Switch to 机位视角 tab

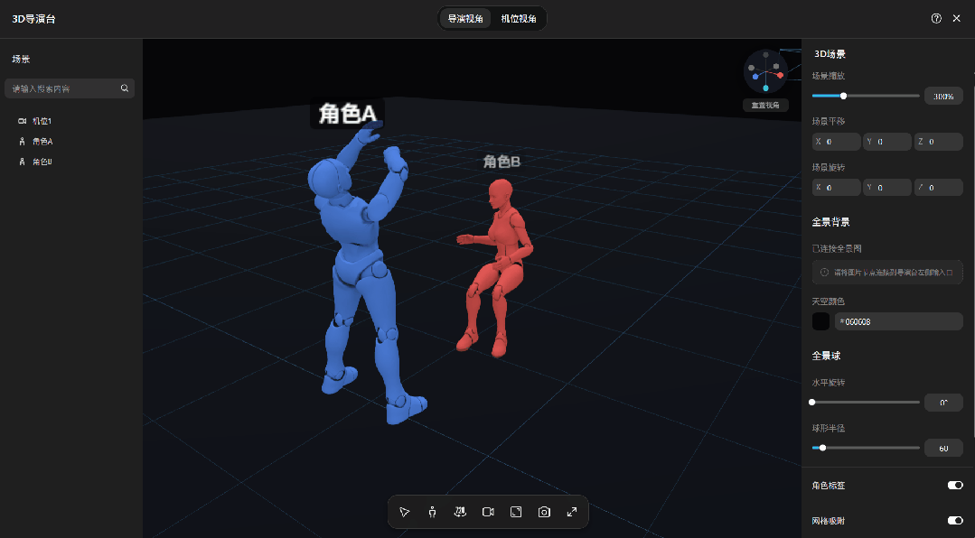tap(519, 19)
